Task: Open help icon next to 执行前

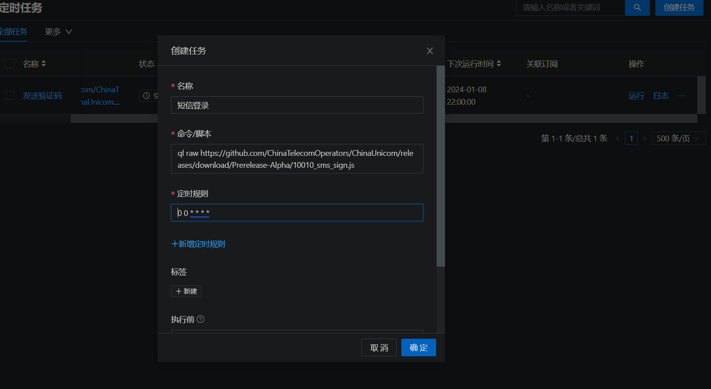Action: tap(201, 319)
